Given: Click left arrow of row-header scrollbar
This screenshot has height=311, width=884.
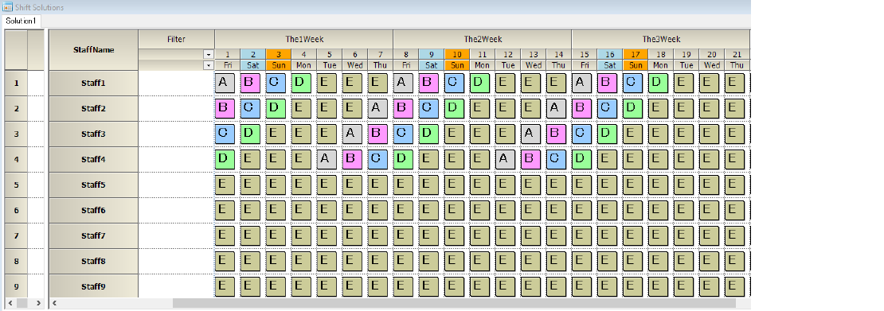Looking at the screenshot, I should coord(10,303).
